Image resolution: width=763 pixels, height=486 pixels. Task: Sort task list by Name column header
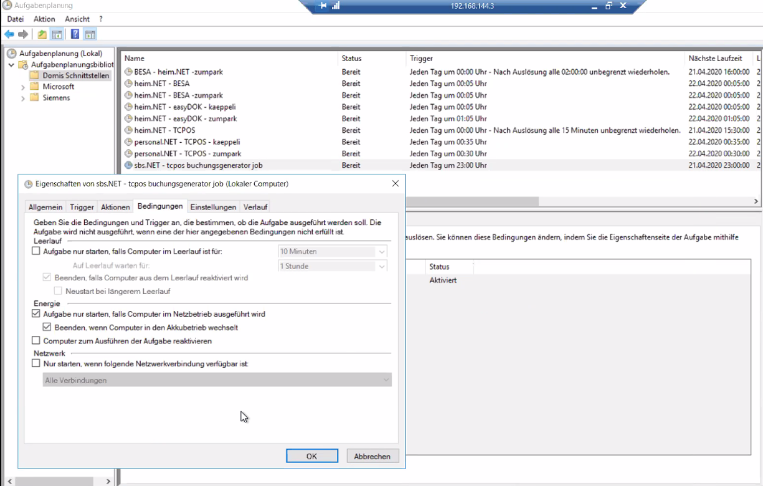point(229,59)
